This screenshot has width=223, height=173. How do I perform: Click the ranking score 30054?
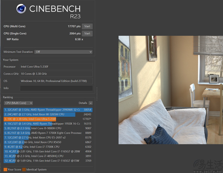87,110
